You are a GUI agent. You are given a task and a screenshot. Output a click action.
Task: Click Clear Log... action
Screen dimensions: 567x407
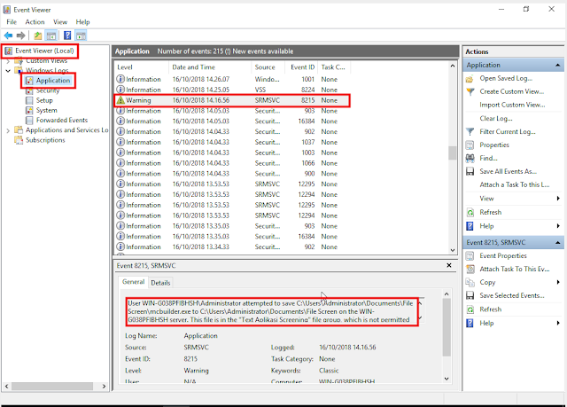pos(496,118)
